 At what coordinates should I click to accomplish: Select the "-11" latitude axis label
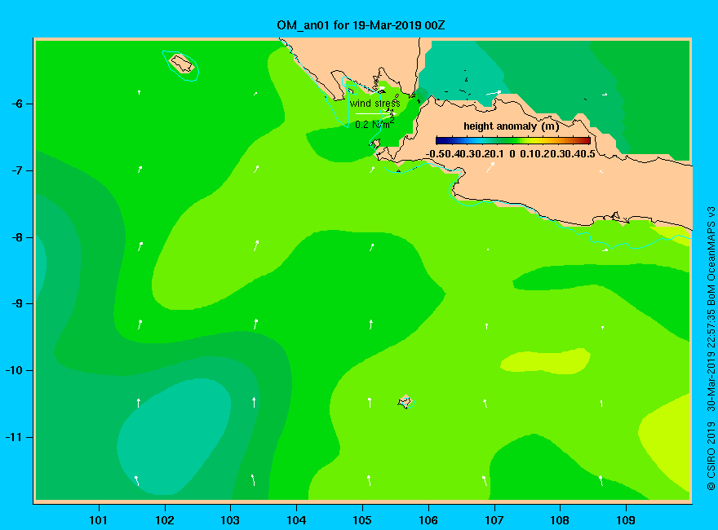tap(14, 437)
